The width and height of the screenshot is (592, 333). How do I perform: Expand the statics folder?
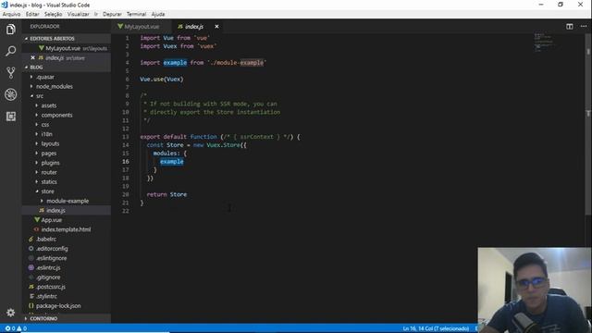(x=67, y=182)
